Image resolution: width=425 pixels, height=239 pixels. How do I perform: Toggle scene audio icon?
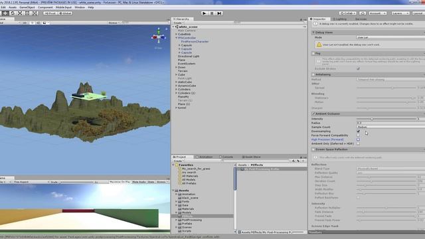tap(39, 23)
